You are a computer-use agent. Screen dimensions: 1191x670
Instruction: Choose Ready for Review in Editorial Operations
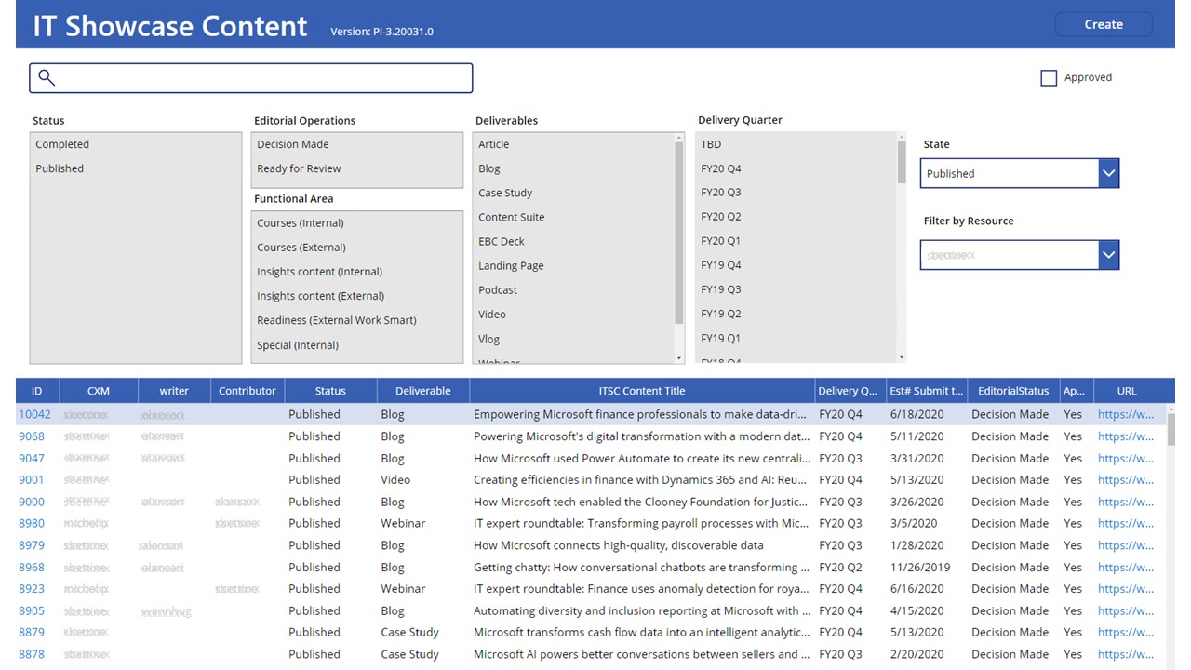coord(299,168)
